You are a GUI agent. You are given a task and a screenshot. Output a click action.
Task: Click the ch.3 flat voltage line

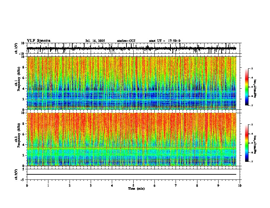(x=132, y=174)
